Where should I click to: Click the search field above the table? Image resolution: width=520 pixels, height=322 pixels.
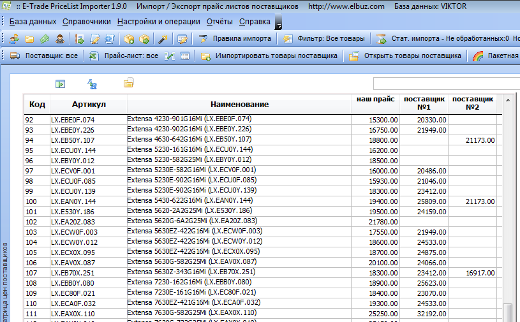click(447, 84)
